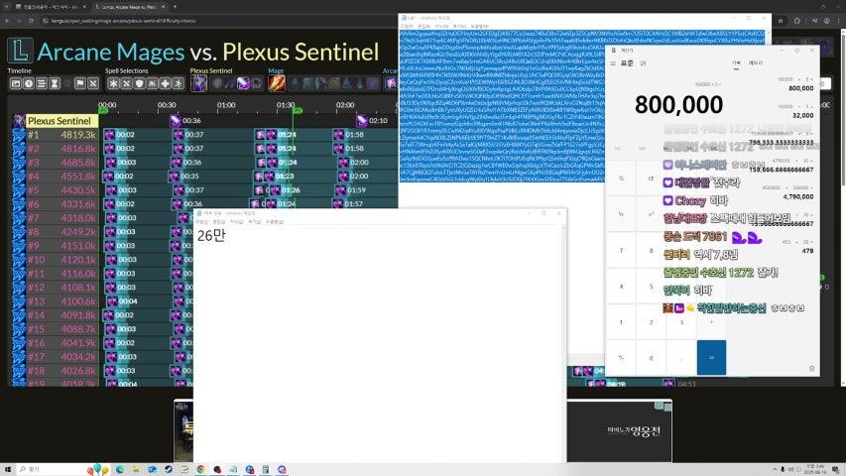Screen dimensions: 846x476
Task: Click the 01:58 cast icon in row #1
Action: tap(338, 135)
